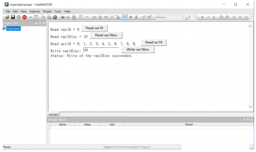Click the up arrow toolbar icon

pyautogui.click(x=131, y=17)
